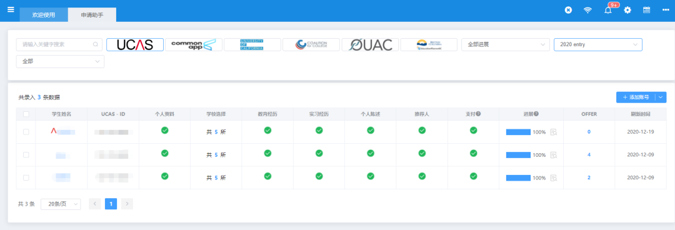Click the 共 3 条 total count text

click(x=26, y=204)
